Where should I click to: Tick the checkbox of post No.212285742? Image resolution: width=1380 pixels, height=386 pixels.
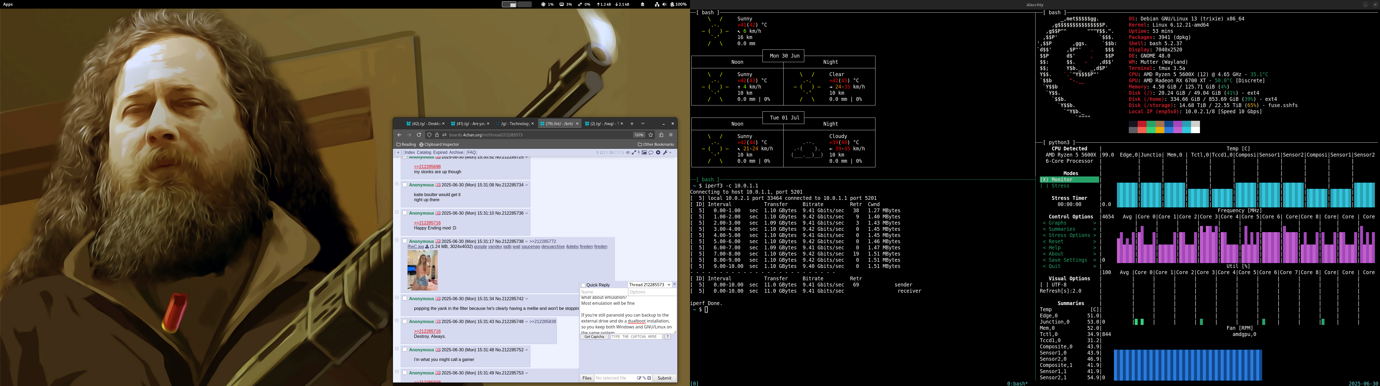click(x=405, y=298)
